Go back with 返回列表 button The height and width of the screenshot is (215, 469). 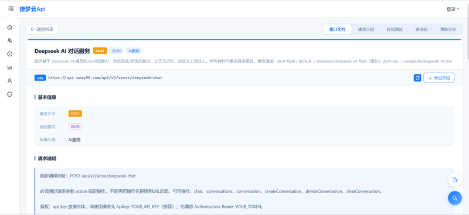pos(42,29)
